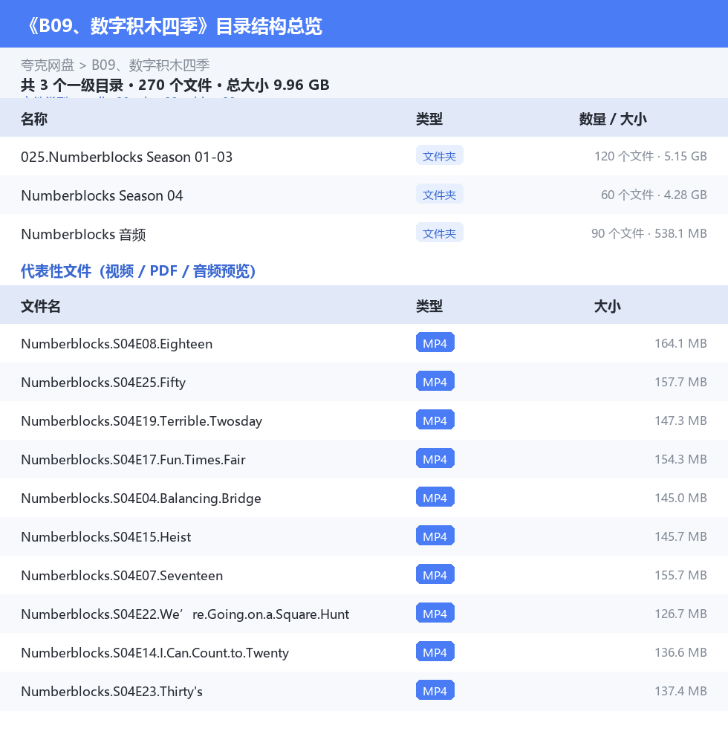728x734 pixels.
Task: Open the Numberblocks 音频 folder
Action: pos(83,234)
